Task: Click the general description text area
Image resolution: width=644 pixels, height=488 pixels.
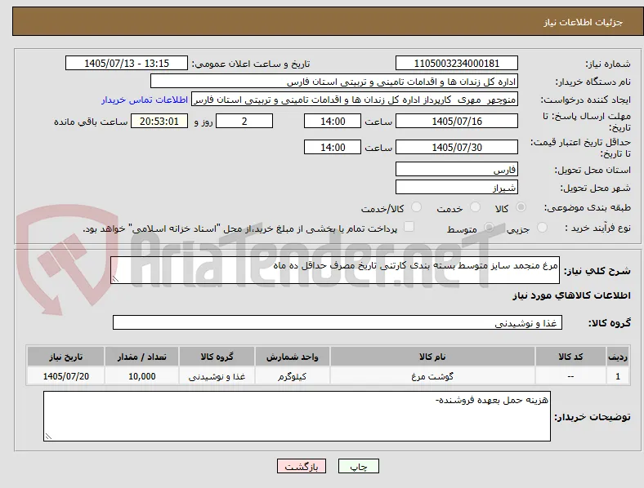Action: pos(335,270)
